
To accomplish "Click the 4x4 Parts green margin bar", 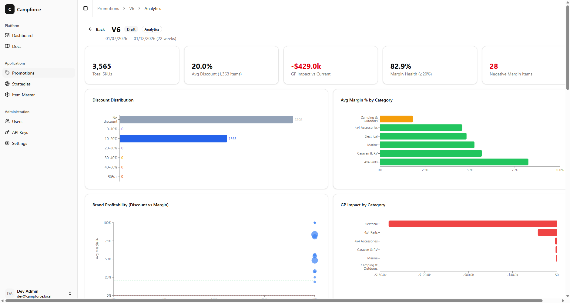I will click(454, 162).
